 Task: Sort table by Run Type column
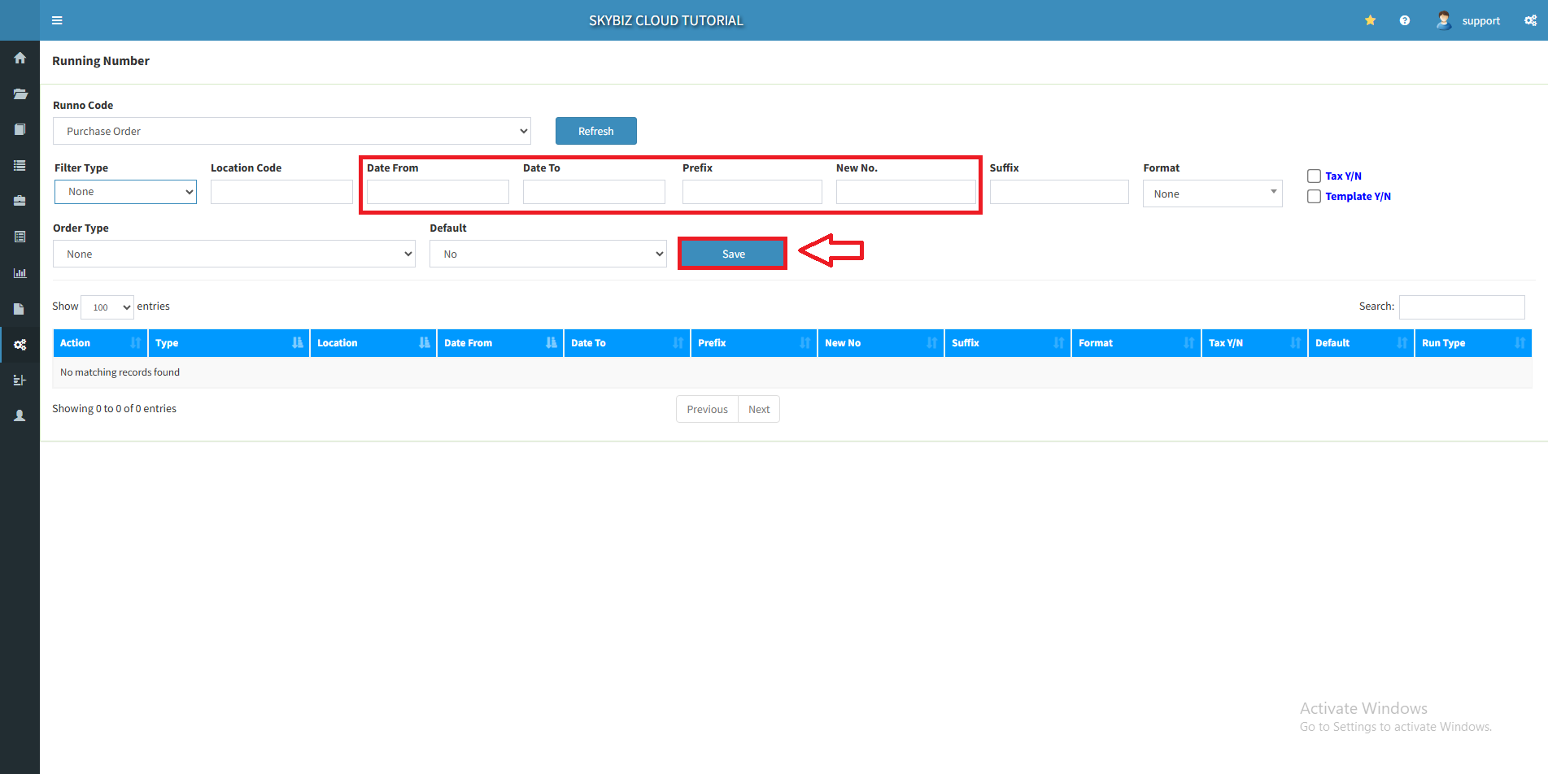point(1472,343)
